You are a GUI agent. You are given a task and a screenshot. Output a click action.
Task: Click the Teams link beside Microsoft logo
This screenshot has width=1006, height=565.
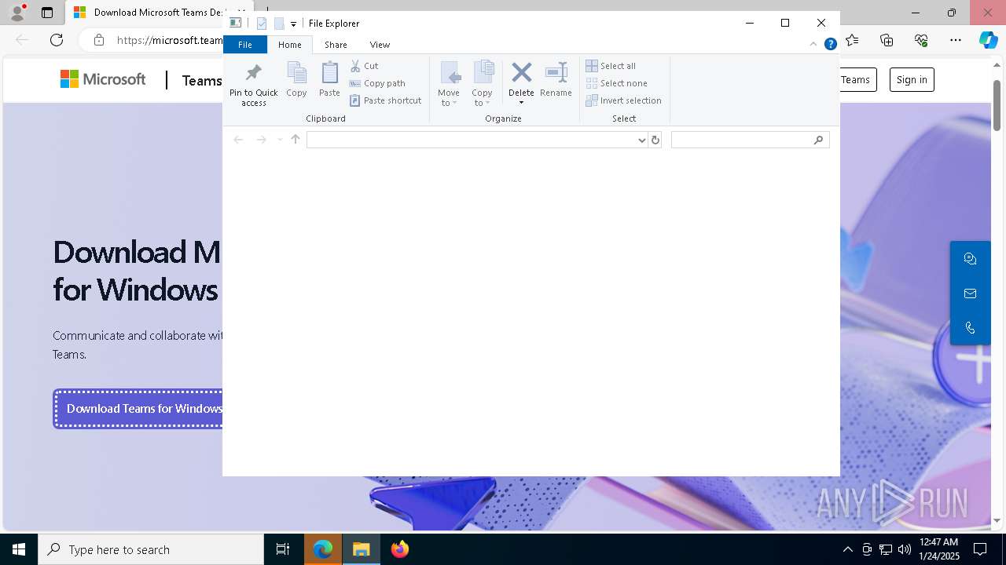coord(202,81)
